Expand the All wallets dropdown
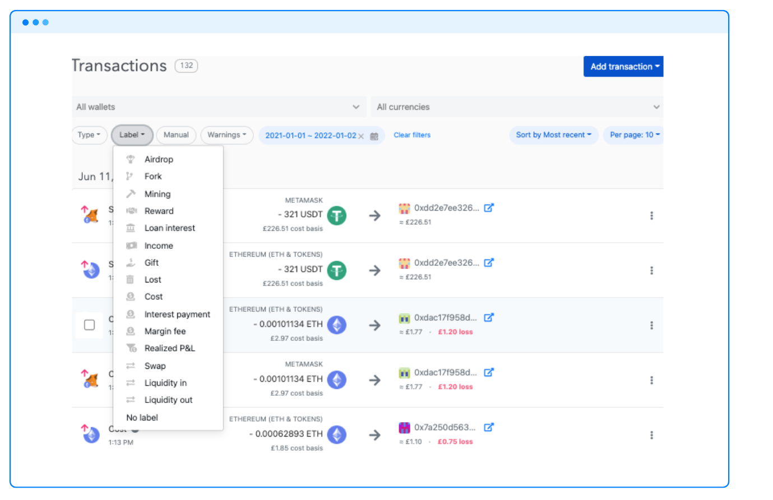 (x=219, y=107)
